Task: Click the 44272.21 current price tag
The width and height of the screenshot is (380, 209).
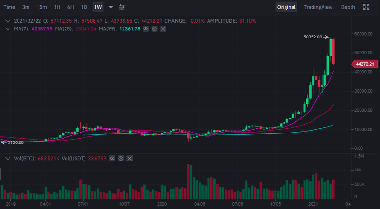Action: click(x=365, y=64)
